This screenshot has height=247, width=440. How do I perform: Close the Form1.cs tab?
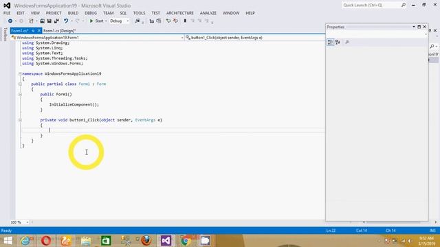click(x=39, y=31)
